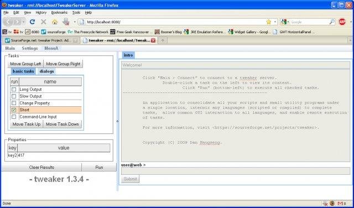Open the list all tabs dropdown
Viewport: 354px width, 208px height.
[351, 40]
